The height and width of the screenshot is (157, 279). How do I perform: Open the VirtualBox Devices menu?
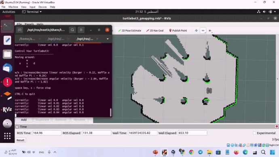click(42, 7)
